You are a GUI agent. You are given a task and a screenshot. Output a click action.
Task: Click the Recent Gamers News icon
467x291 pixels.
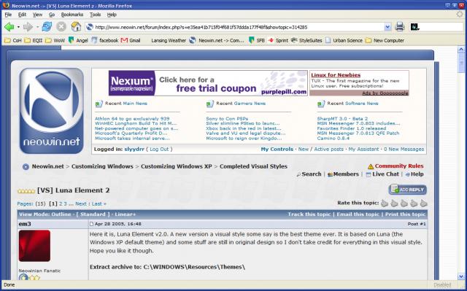(x=210, y=104)
